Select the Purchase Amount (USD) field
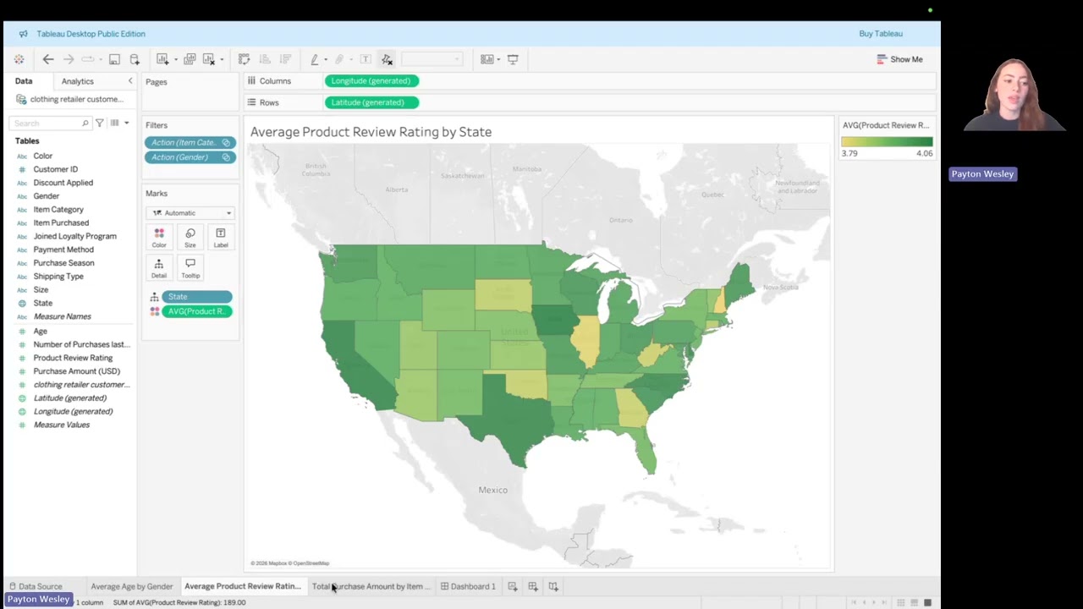This screenshot has height=609, width=1083. click(x=76, y=371)
